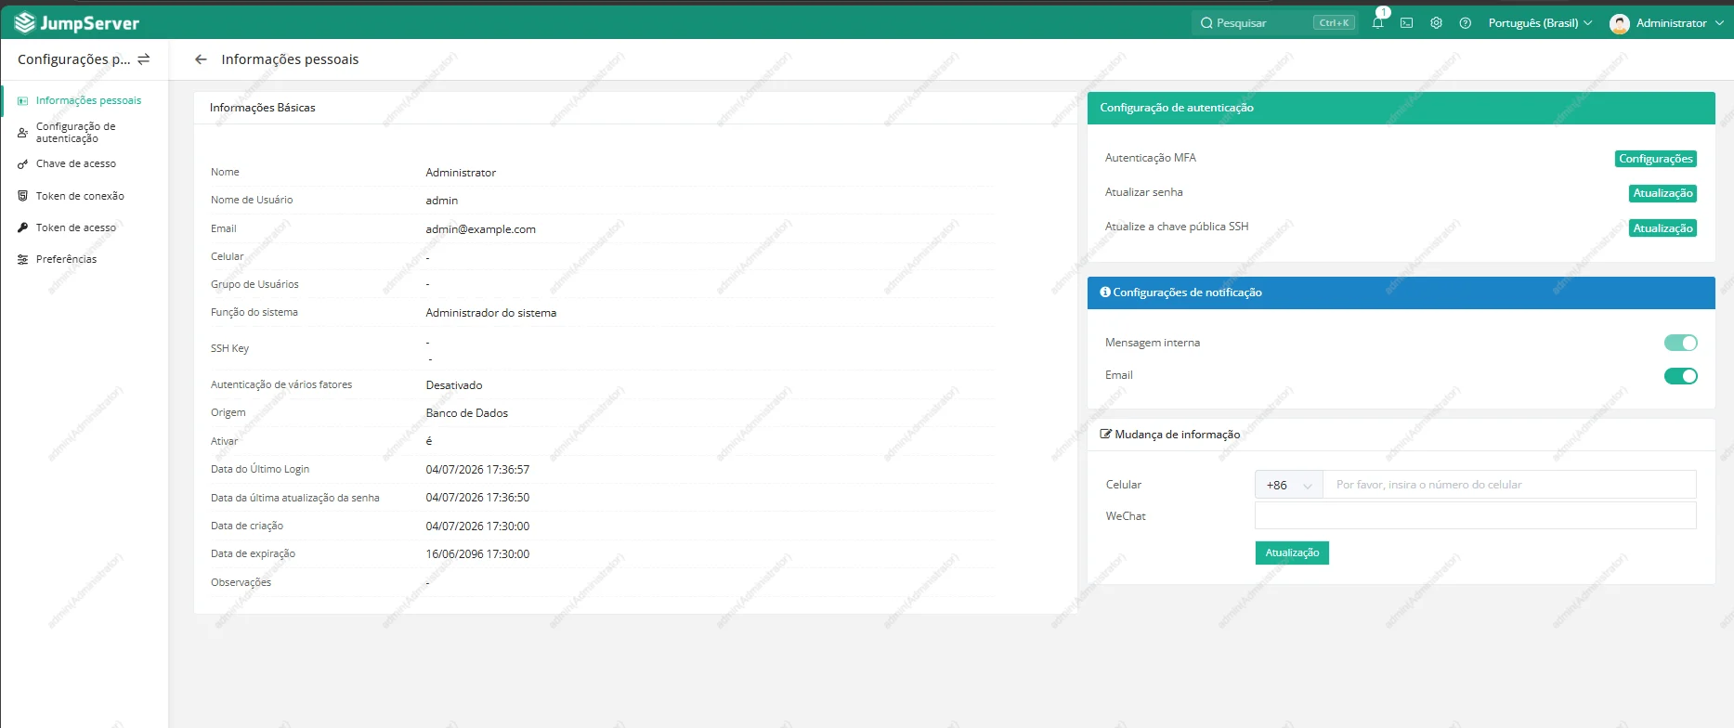Screen dimensions: 1734x728
Task: Open system settings gear icon
Action: point(1436,22)
